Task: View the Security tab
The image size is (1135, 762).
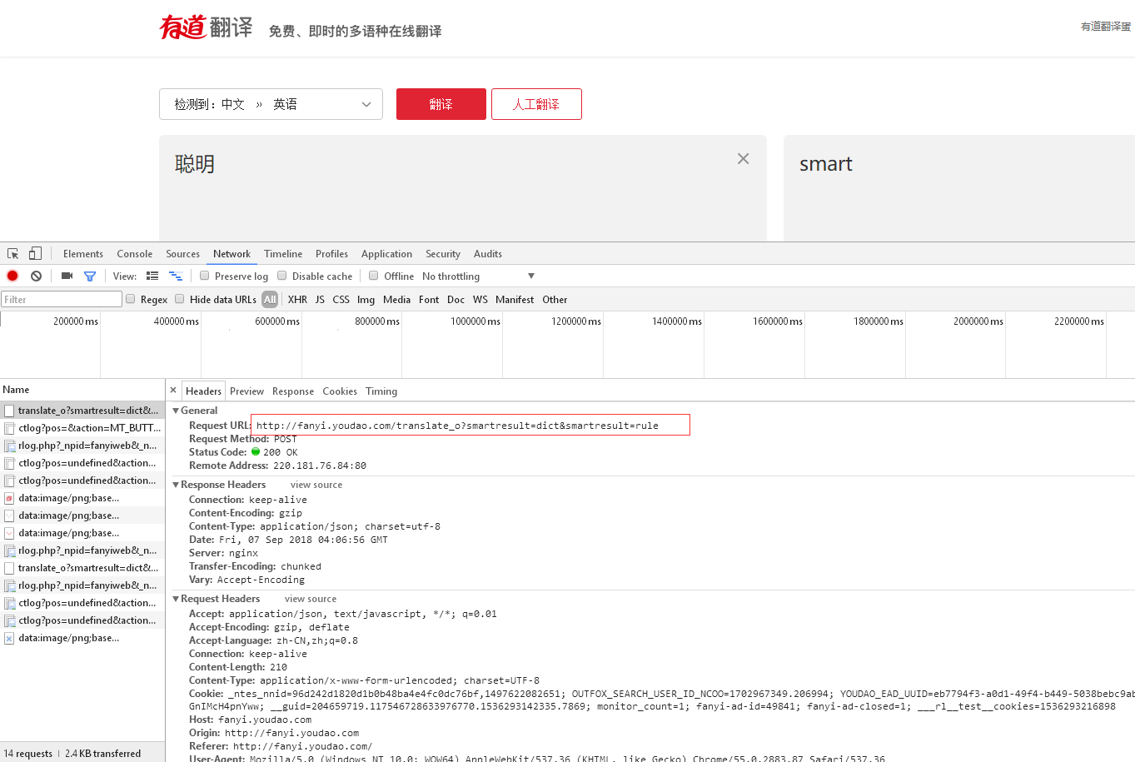Action: click(443, 254)
